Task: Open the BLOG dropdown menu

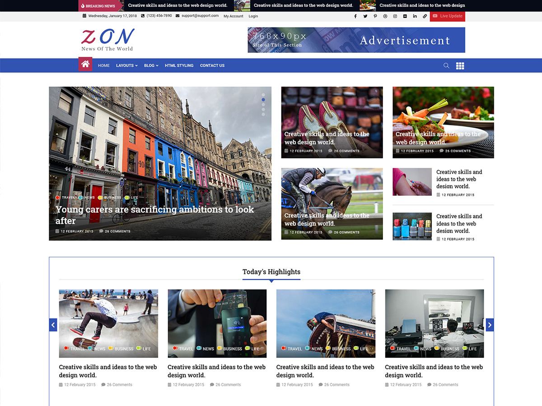Action: [151, 65]
